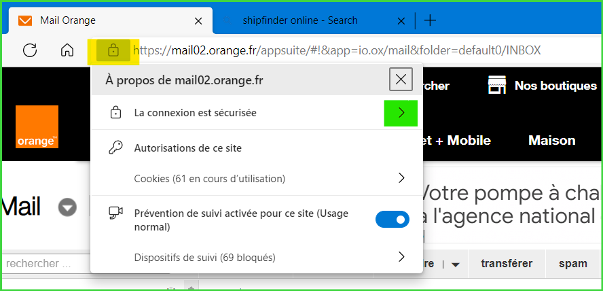Click the Orange logo
Image resolution: width=603 pixels, height=291 pixels.
point(37,126)
